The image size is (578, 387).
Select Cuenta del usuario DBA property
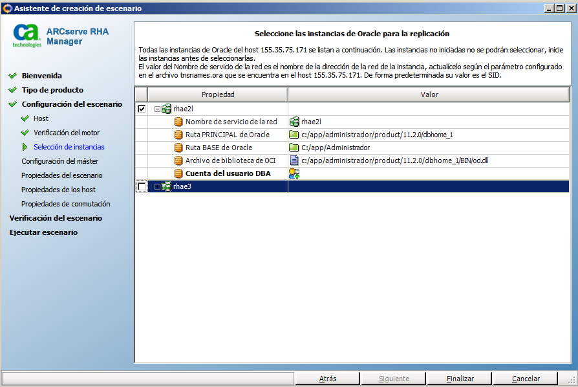tap(228, 173)
